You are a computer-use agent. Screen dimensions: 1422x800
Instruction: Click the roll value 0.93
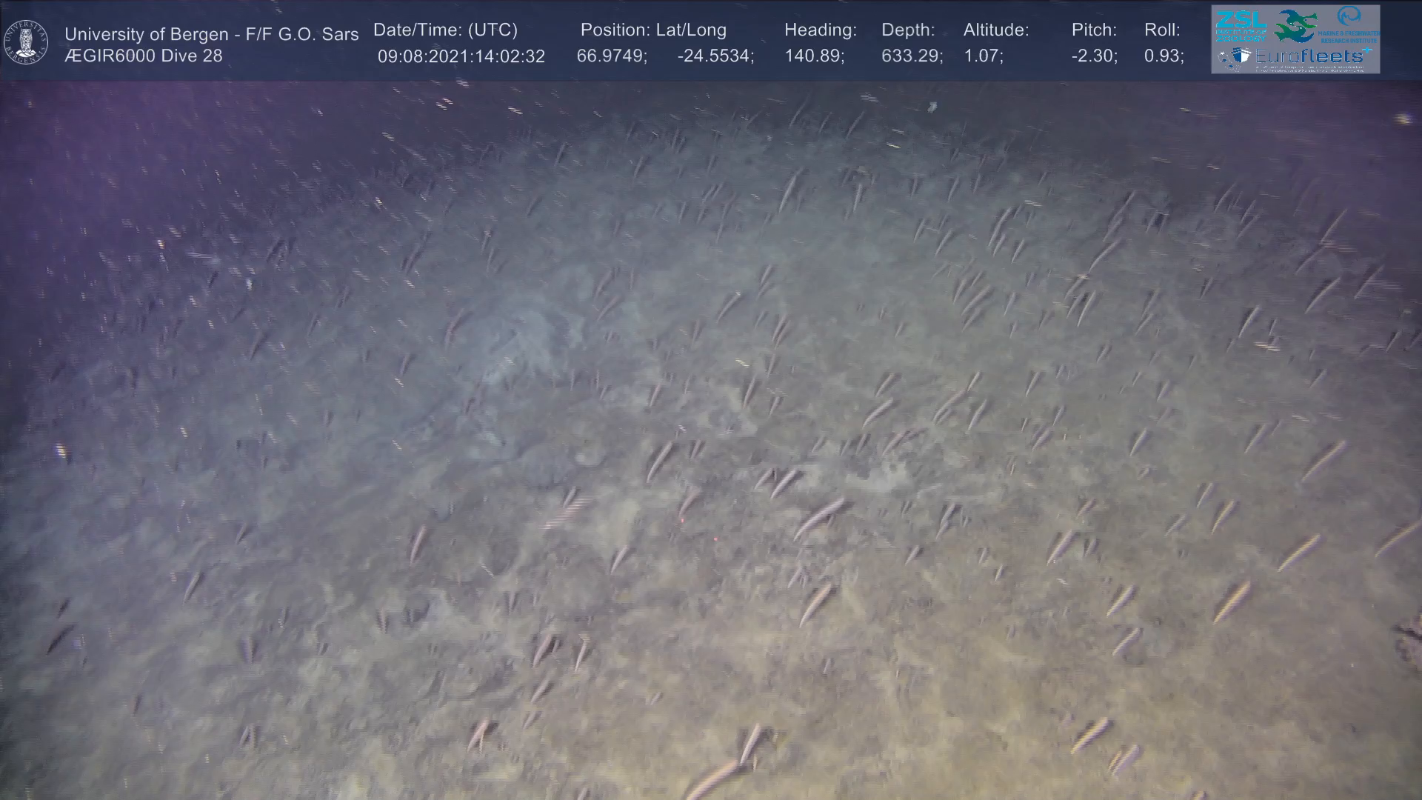pos(1164,56)
